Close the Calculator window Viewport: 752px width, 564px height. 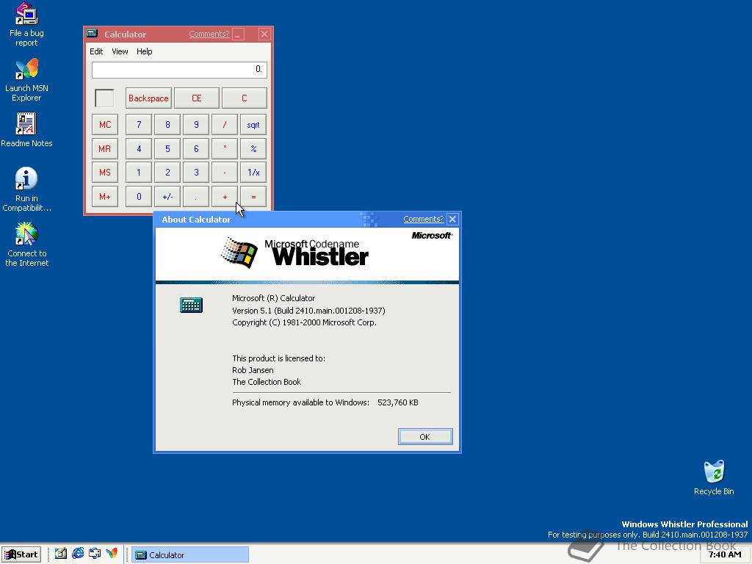click(264, 34)
